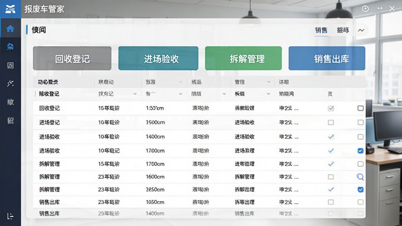Uncheck the blue checkbox in the 1700cm row
The height and width of the screenshot is (226, 402).
(360, 151)
